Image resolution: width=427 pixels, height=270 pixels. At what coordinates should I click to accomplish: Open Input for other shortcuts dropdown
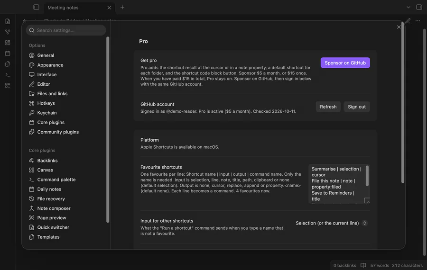point(332,223)
